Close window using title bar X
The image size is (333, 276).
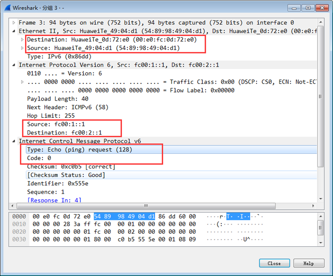point(322,8)
